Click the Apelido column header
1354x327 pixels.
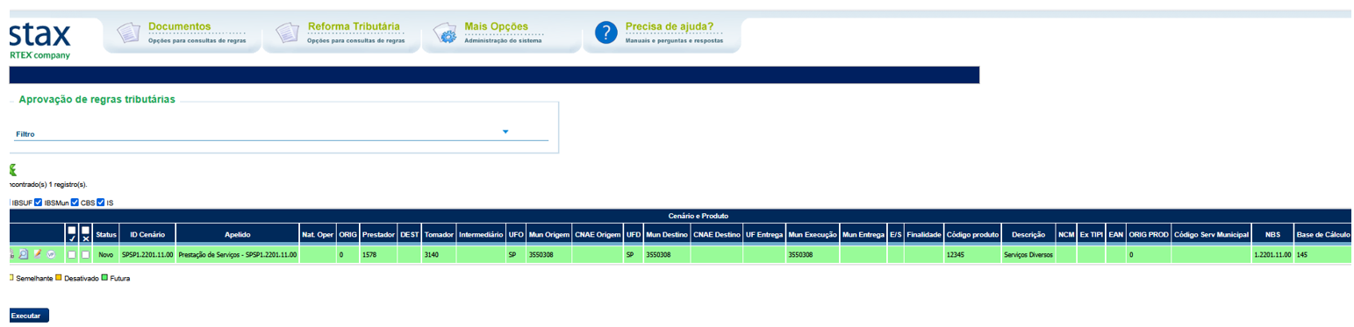[238, 235]
